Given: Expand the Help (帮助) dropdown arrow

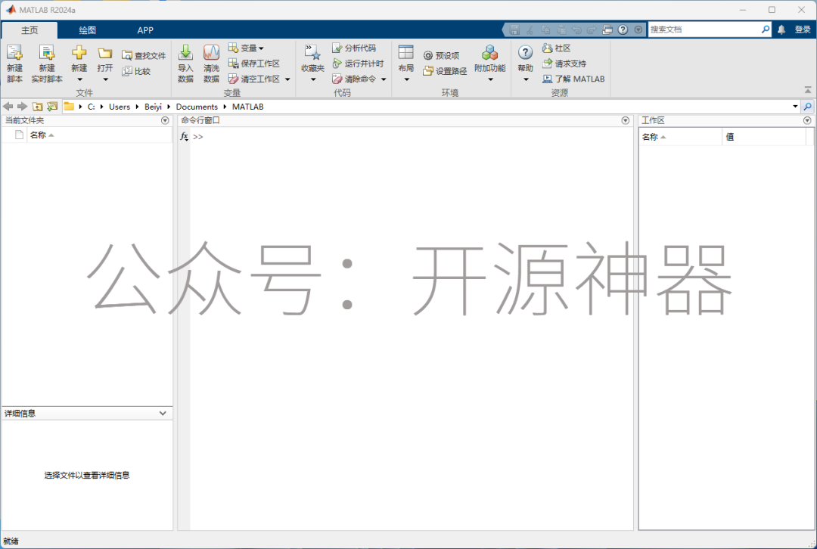Looking at the screenshot, I should point(526,79).
